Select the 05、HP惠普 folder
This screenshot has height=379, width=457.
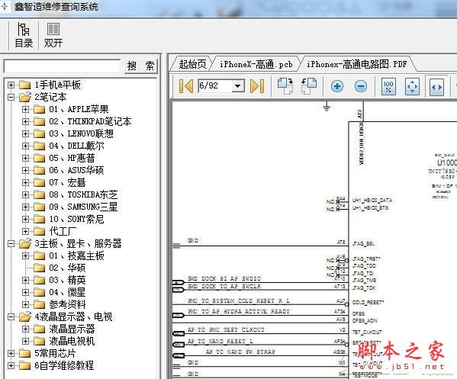tap(72, 158)
